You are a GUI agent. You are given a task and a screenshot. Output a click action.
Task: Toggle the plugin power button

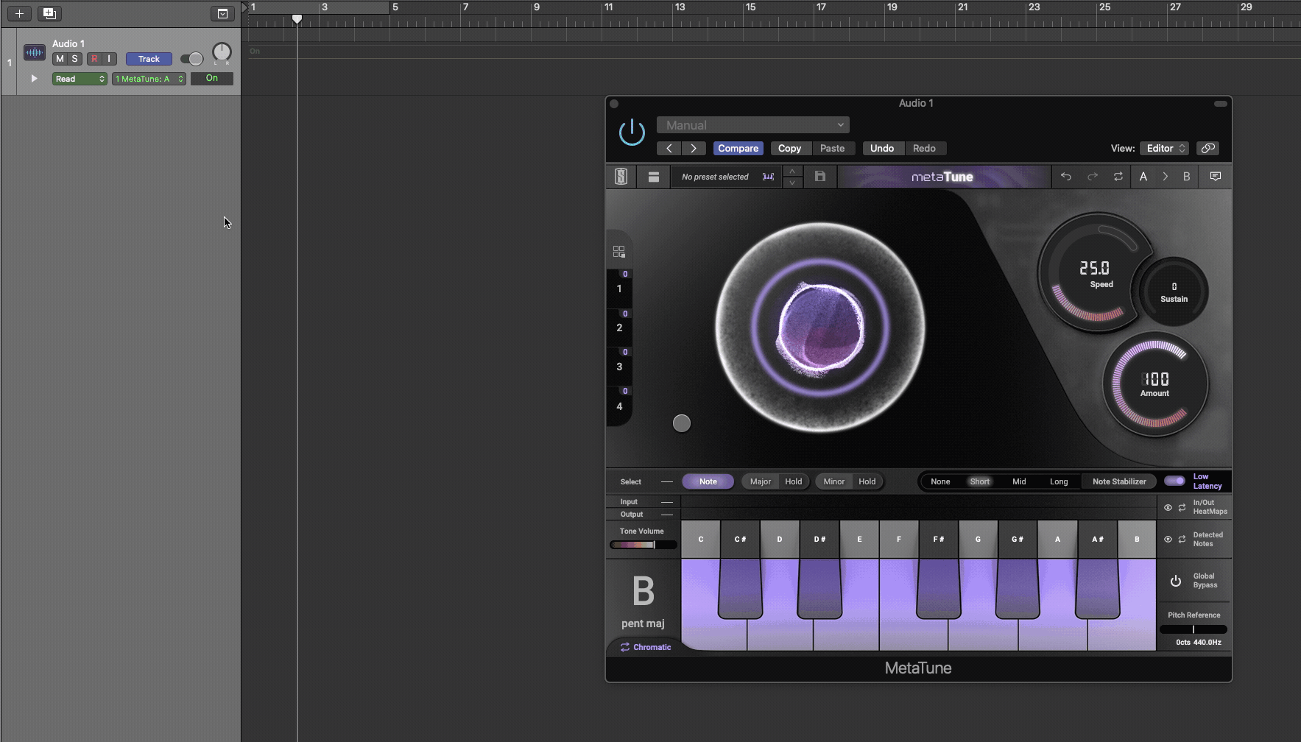coord(632,132)
